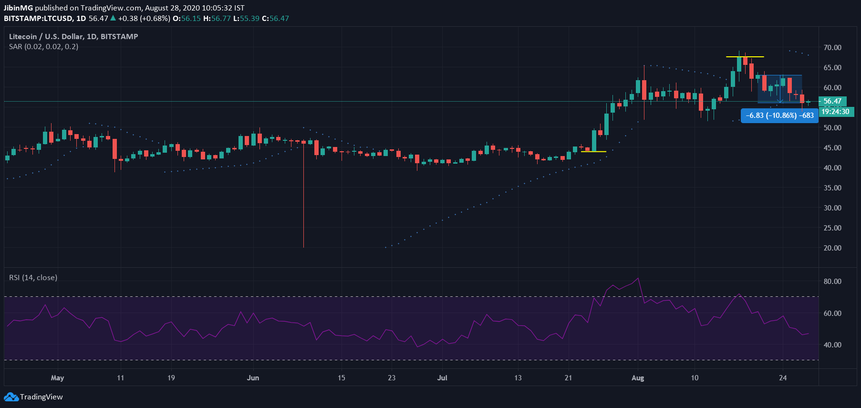Screen dimensions: 861x408
Task: Click the 70.00 level on price axis
Action: click(832, 48)
